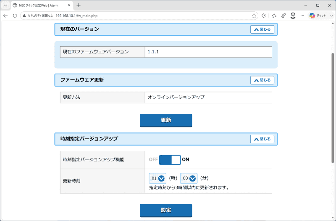336x221 pixels.
Task: Click the not-secure warning icon in address bar
Action: click(24, 16)
